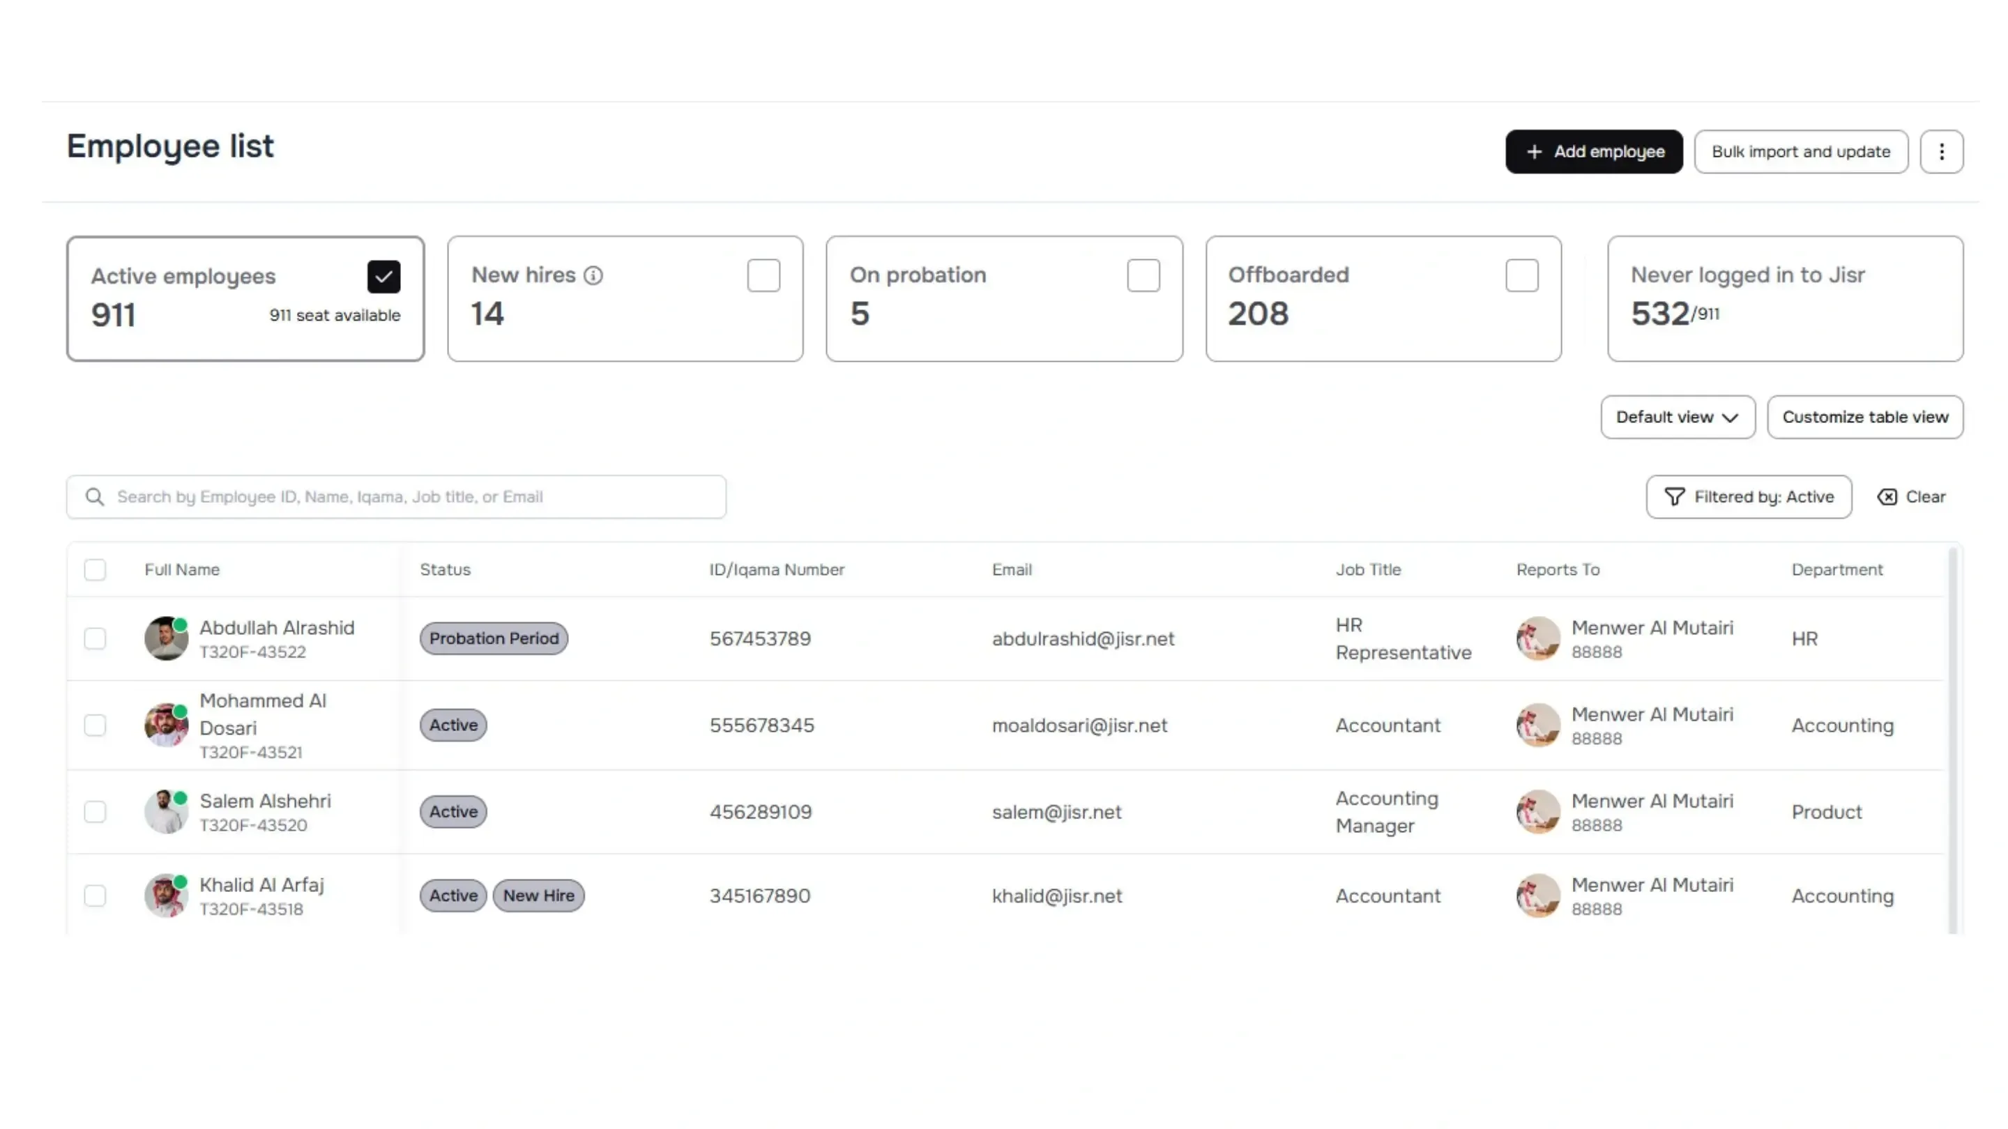The height and width of the screenshot is (1129, 2008).
Task: Click the info icon beside New hires
Action: (x=594, y=275)
